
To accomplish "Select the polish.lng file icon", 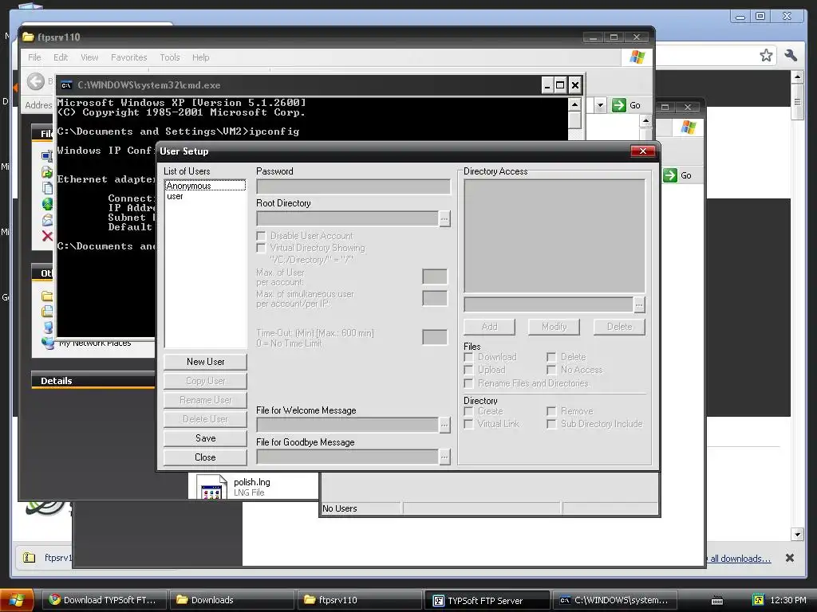I will tap(211, 488).
